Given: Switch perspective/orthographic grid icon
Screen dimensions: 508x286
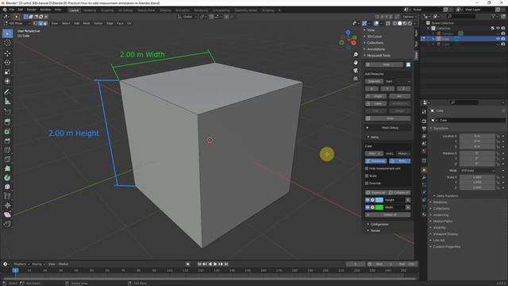Looking at the screenshot, I should [x=356, y=79].
